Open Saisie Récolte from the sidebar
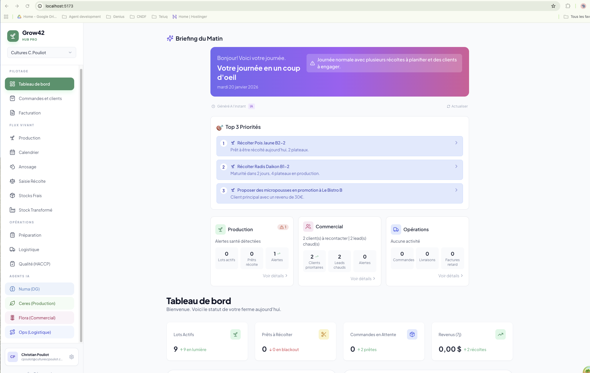 (32, 181)
